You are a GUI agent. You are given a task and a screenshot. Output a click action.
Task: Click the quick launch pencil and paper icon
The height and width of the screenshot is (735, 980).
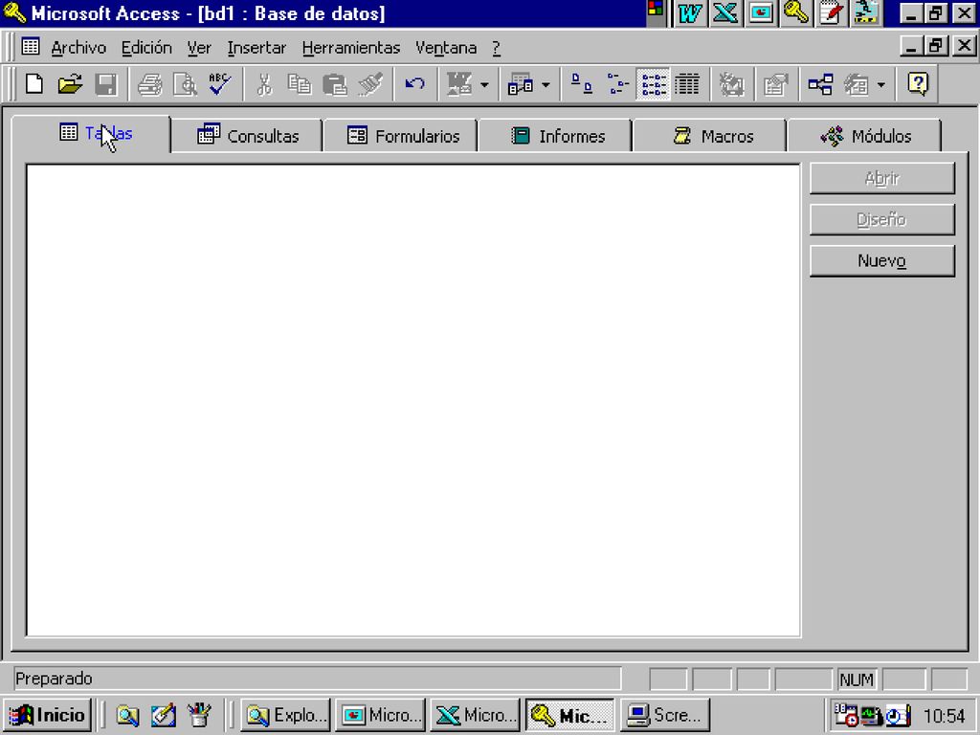coord(164,715)
